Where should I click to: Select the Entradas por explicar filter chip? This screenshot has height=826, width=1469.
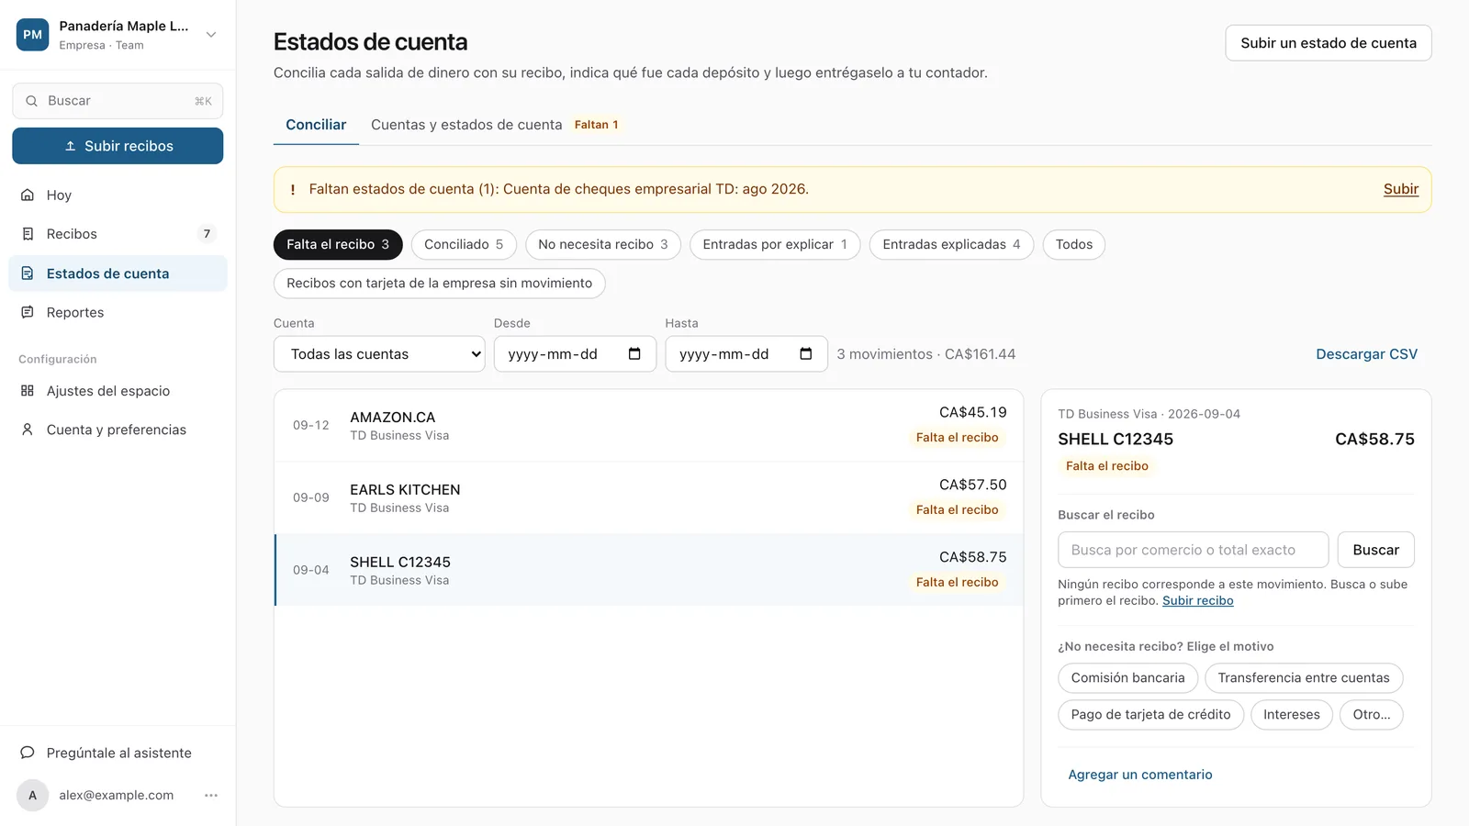click(x=775, y=244)
